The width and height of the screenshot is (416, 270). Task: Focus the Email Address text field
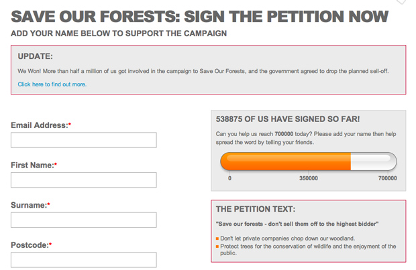(x=84, y=140)
